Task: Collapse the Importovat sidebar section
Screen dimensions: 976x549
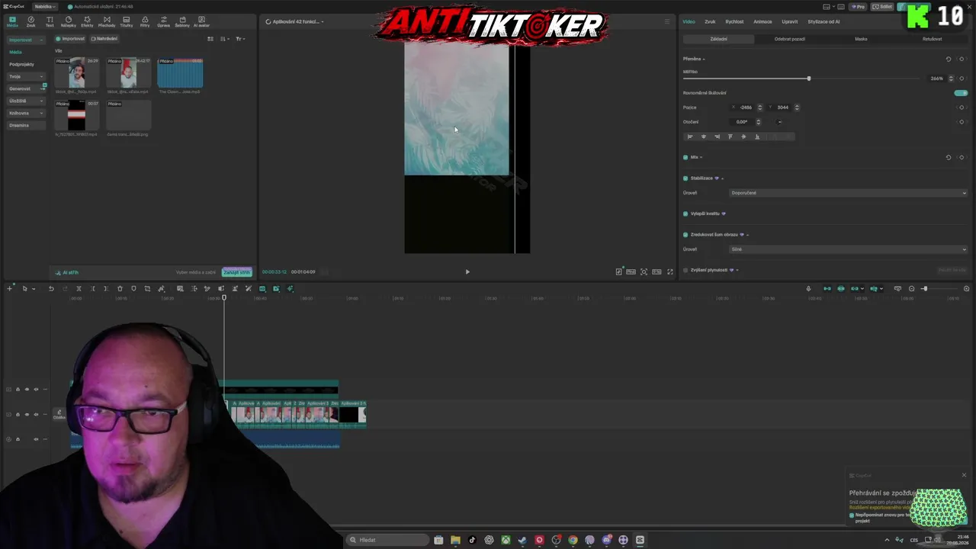Action: coord(26,40)
